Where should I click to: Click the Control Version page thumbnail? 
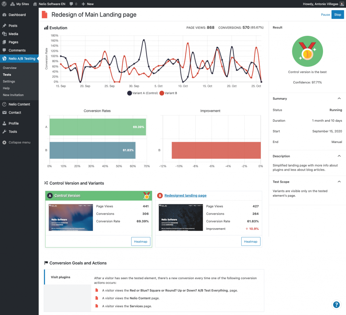coord(71,217)
